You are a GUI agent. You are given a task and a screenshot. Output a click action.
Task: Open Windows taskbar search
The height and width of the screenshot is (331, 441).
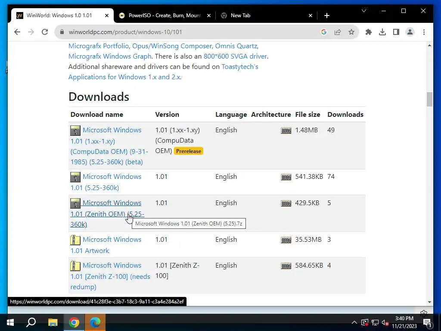click(x=31, y=322)
